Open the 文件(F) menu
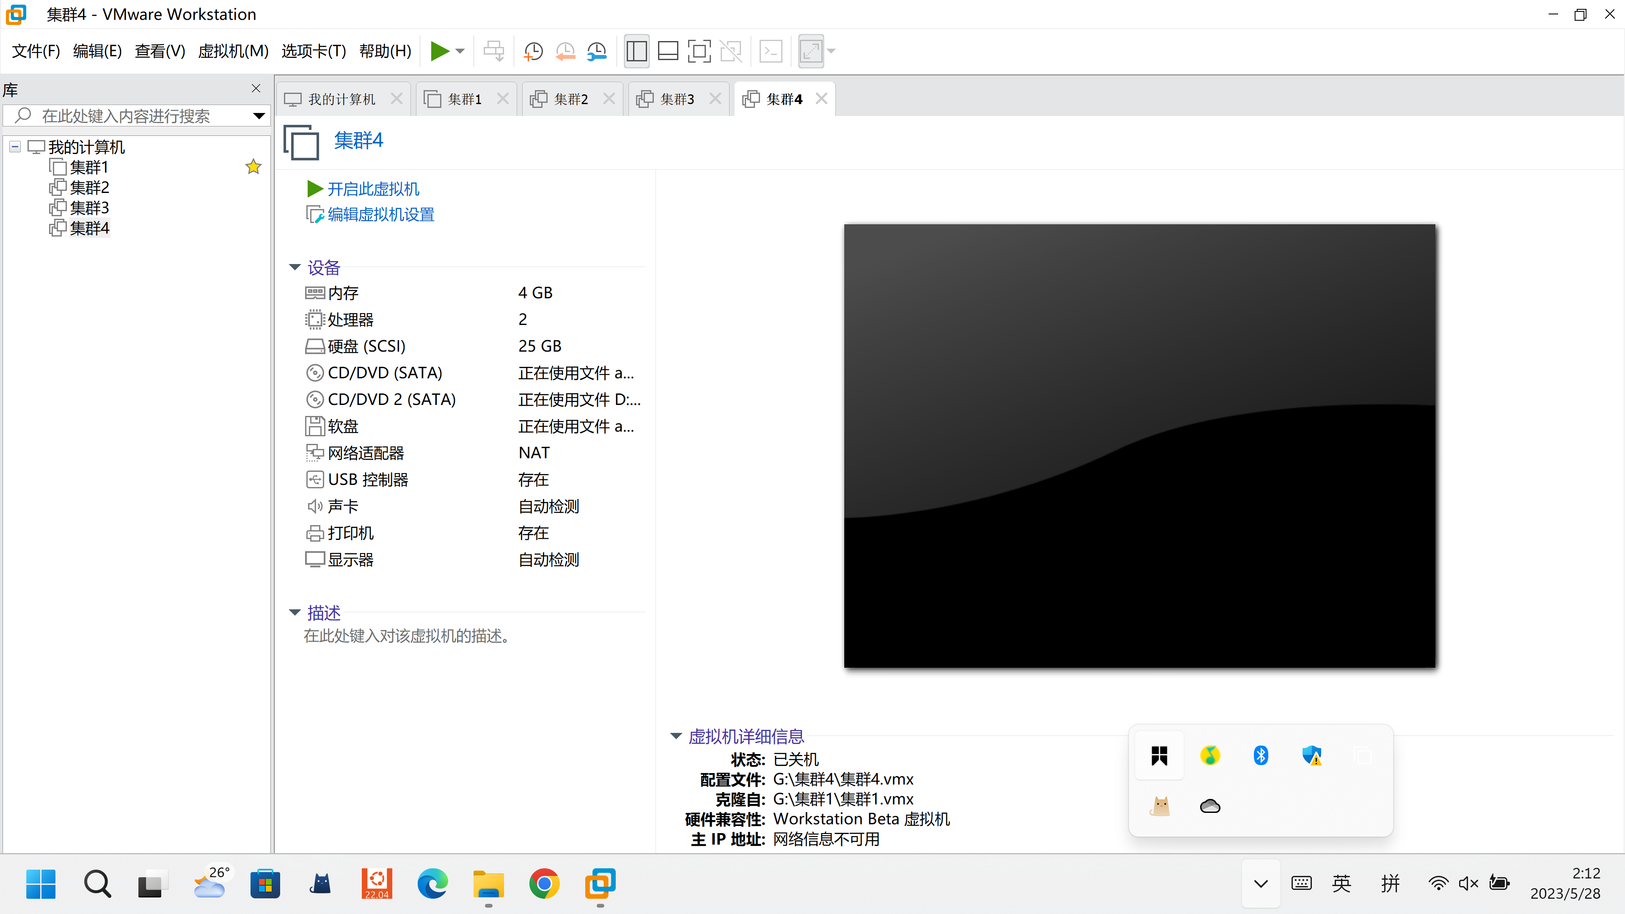Image resolution: width=1625 pixels, height=914 pixels. pos(36,50)
